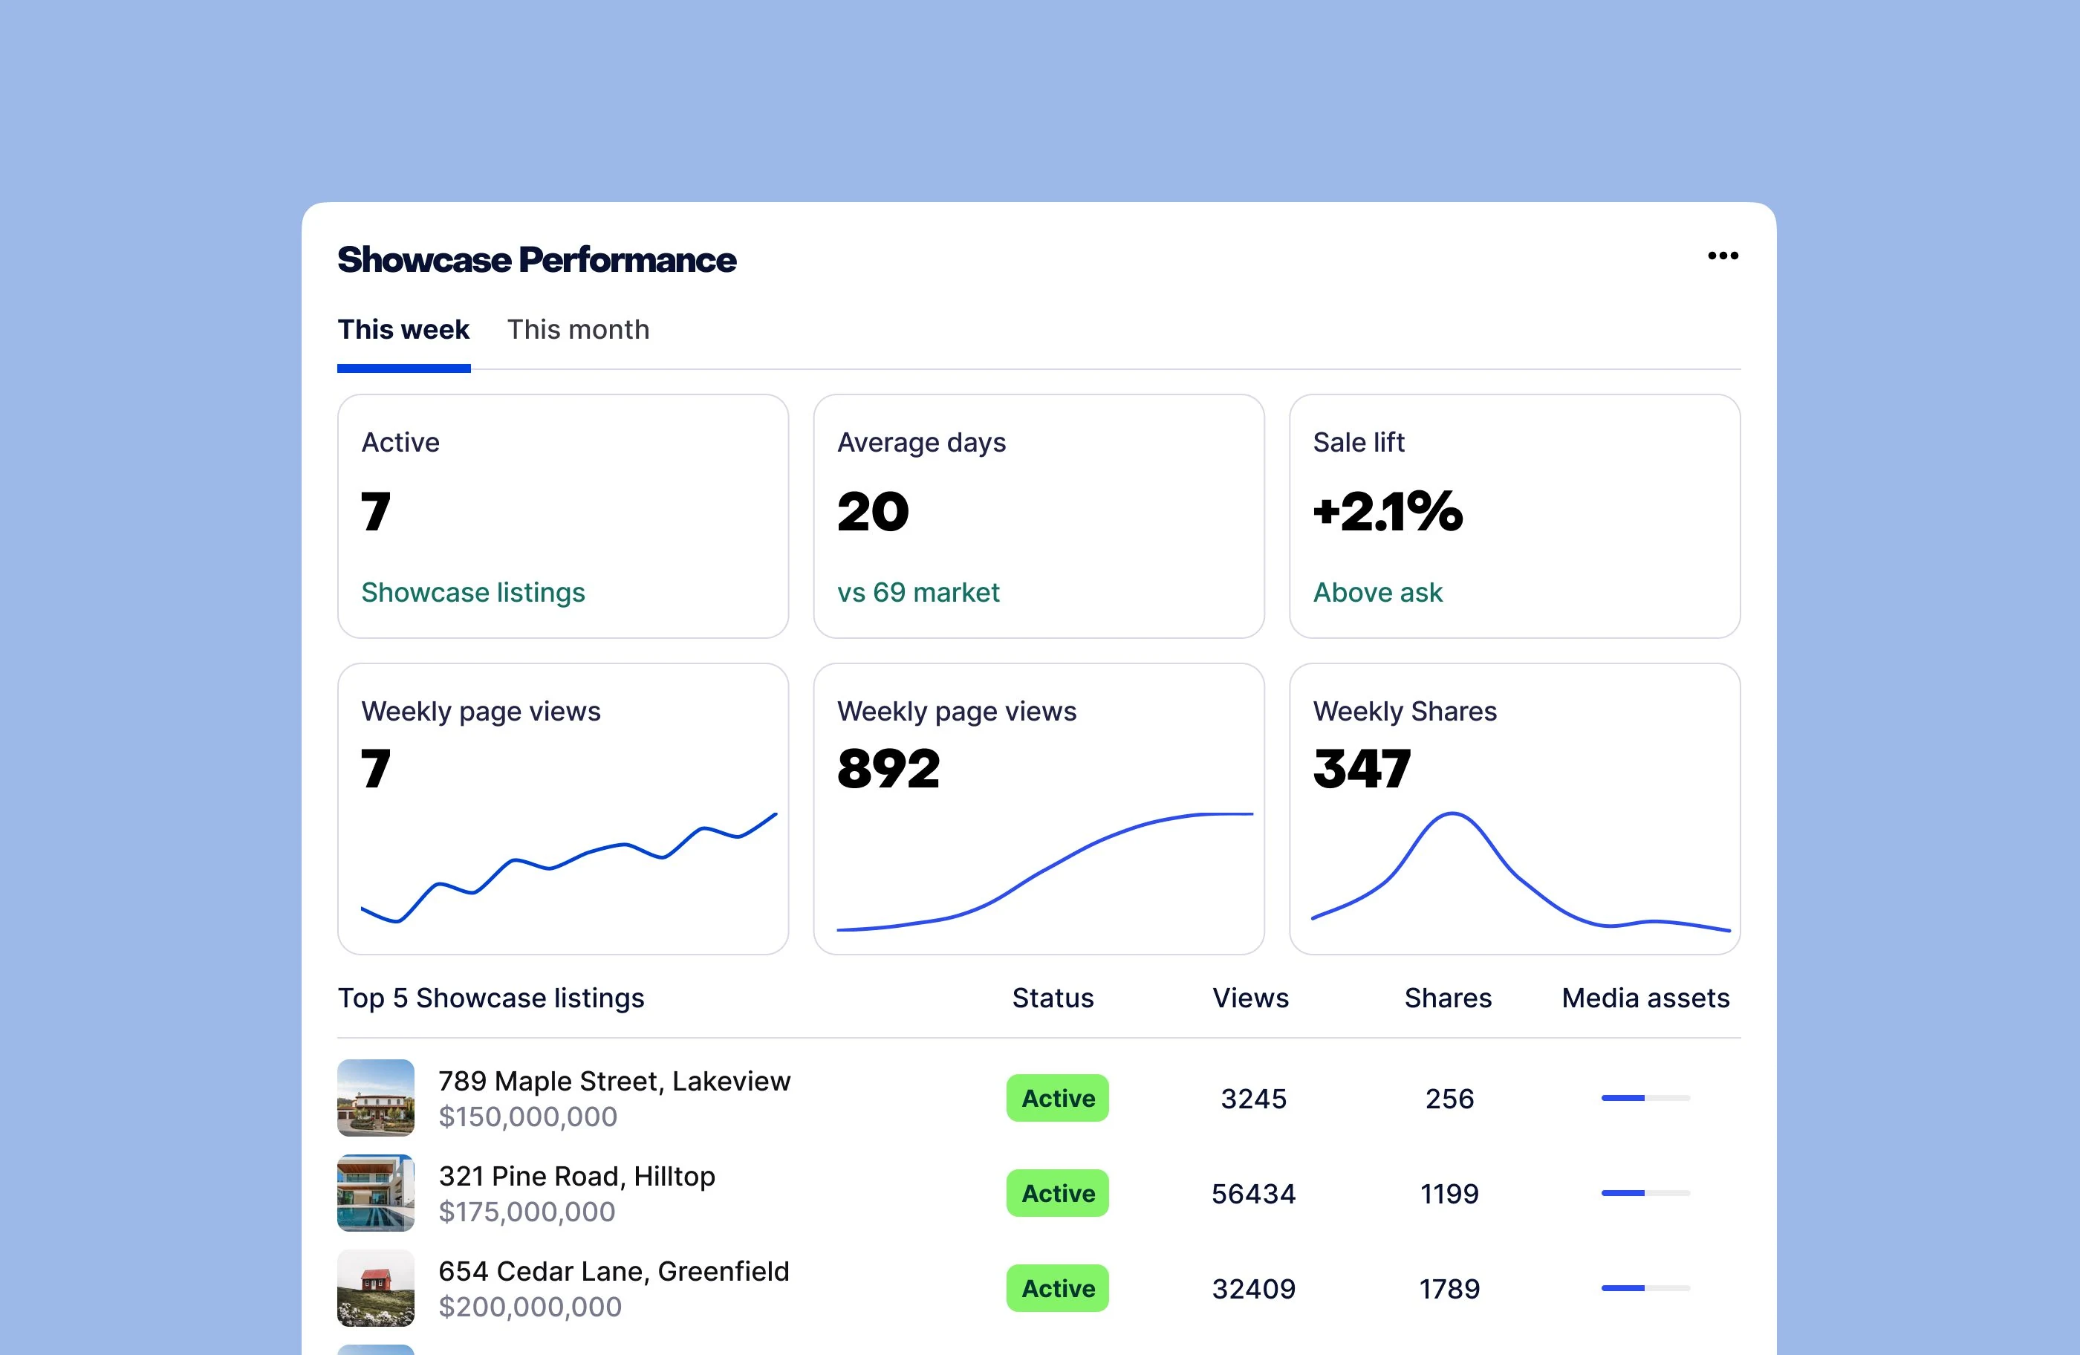Click the Views column header
Image resolution: width=2080 pixels, height=1355 pixels.
tap(1251, 998)
